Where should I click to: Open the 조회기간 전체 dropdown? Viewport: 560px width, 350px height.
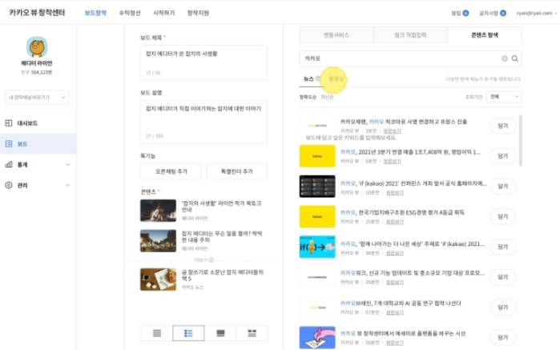point(504,97)
